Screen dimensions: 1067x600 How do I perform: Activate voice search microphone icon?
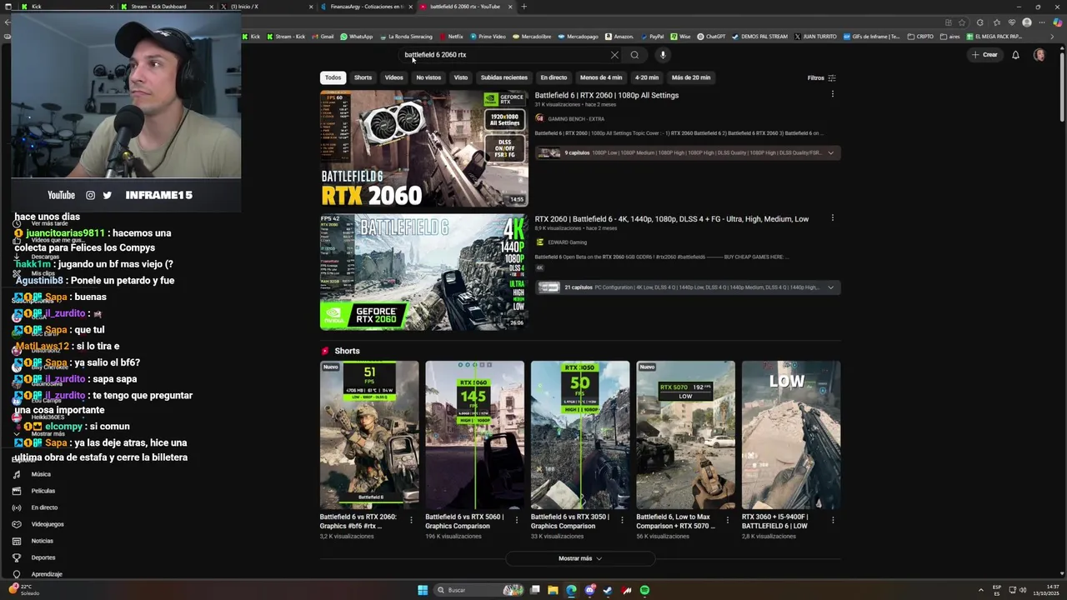tap(663, 55)
